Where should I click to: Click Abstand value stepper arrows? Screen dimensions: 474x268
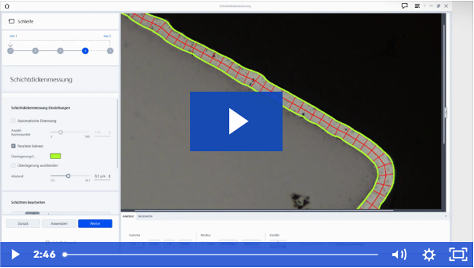(109, 176)
